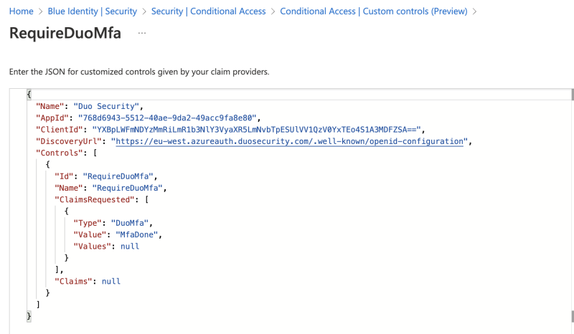
Task: Click the AppId GUID value
Action: 167,118
